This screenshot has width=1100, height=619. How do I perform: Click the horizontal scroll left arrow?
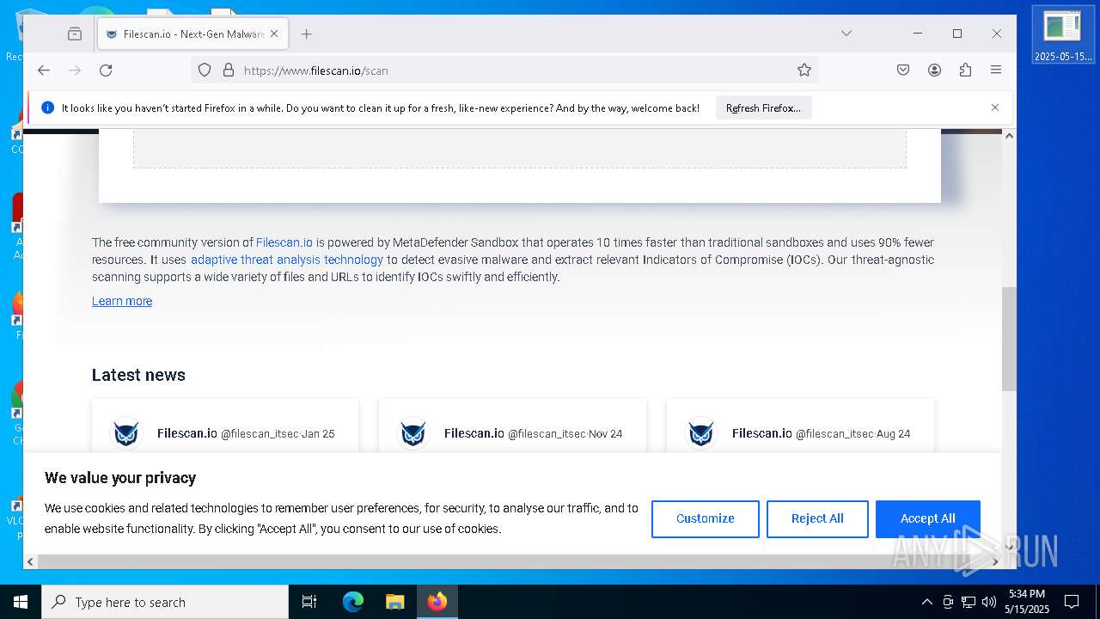30,561
